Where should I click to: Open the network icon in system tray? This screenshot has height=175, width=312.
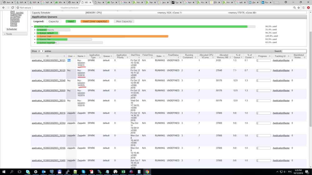[x=281, y=172]
